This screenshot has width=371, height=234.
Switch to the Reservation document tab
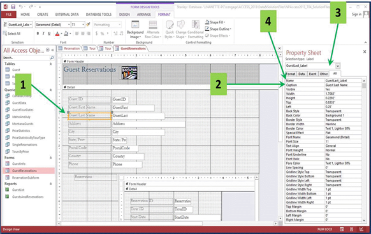click(x=69, y=48)
